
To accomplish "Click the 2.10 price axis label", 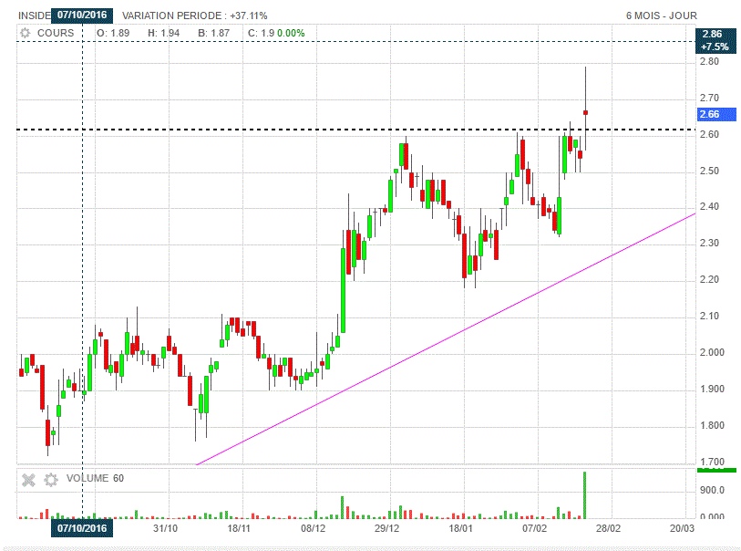I will [x=709, y=316].
